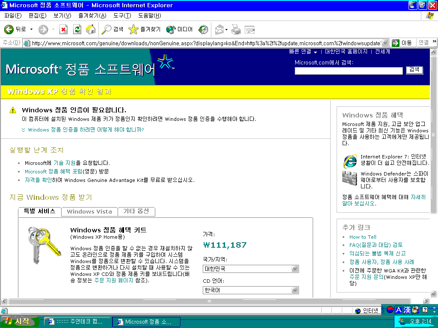Viewport: 438px width, 328px height.
Task: Click the Forward navigation arrow icon
Action: pos(43,29)
